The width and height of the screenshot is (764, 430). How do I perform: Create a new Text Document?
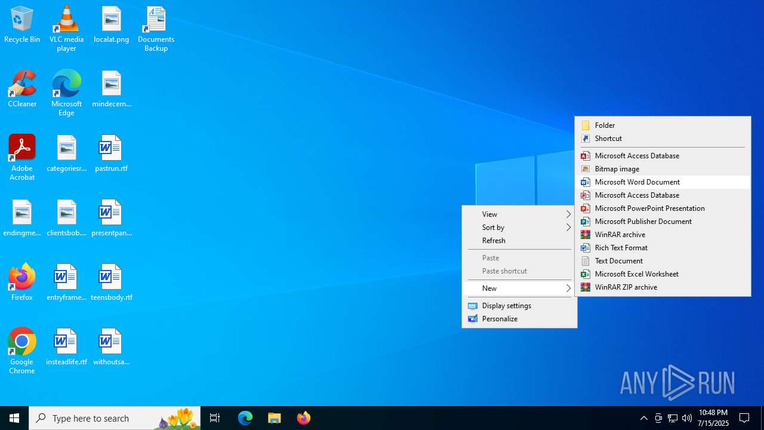pyautogui.click(x=663, y=261)
